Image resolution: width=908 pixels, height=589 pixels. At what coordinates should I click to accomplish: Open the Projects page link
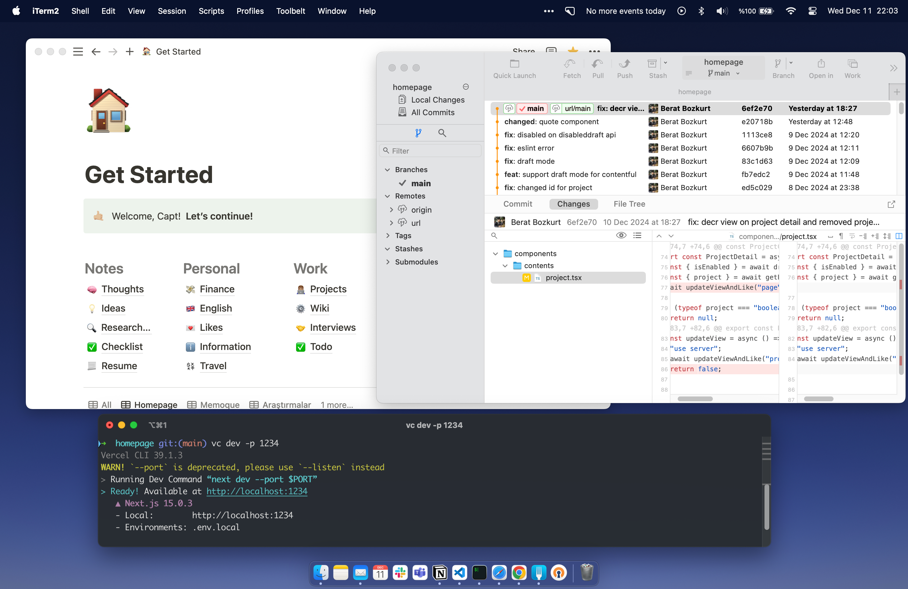pyautogui.click(x=328, y=289)
